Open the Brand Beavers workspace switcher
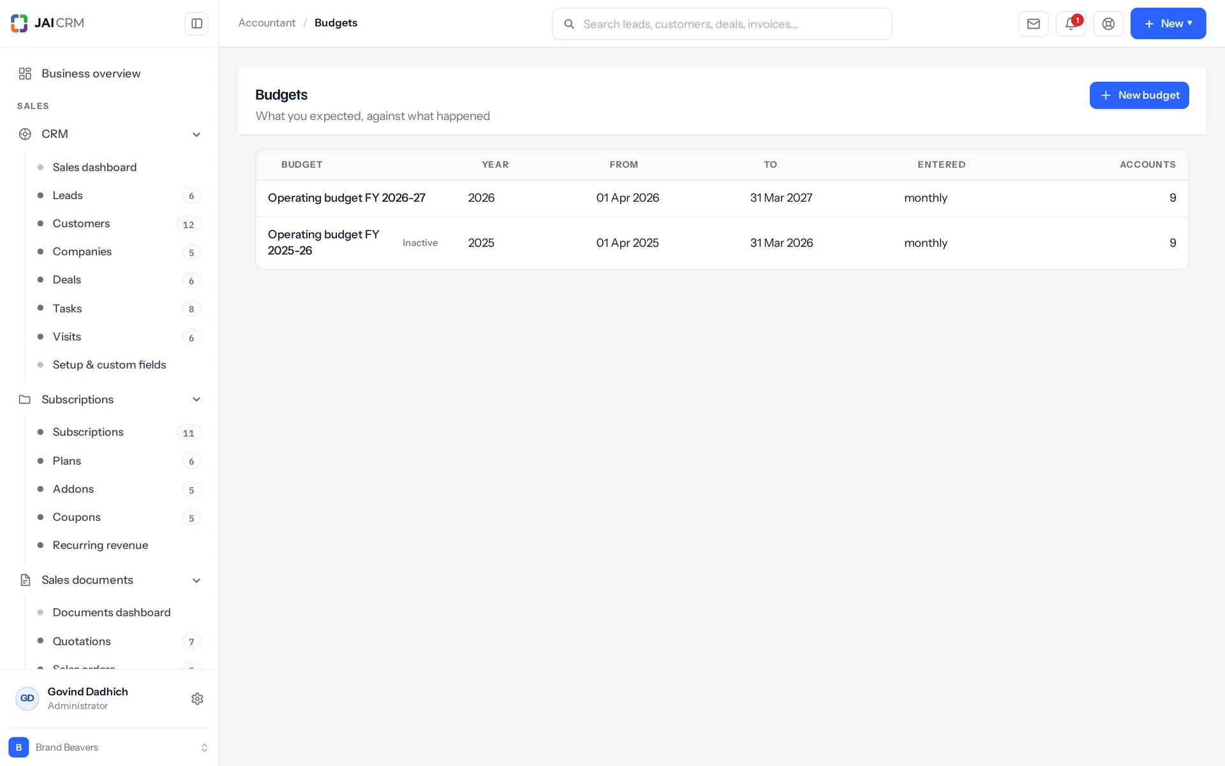1225x766 pixels. point(109,747)
